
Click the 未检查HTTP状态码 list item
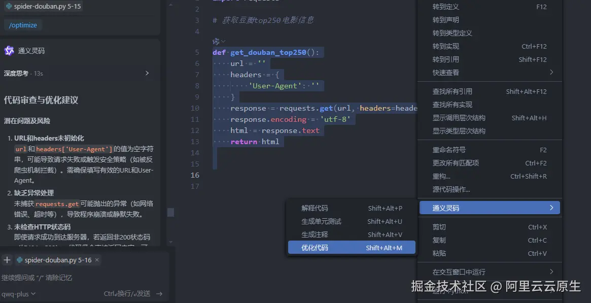(x=42, y=227)
